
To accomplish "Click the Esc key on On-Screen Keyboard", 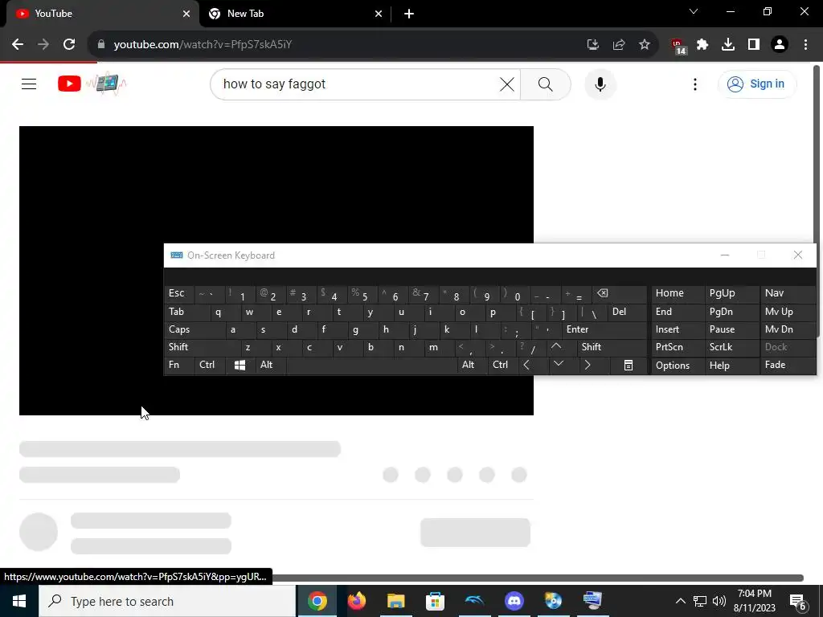I will pyautogui.click(x=179, y=293).
